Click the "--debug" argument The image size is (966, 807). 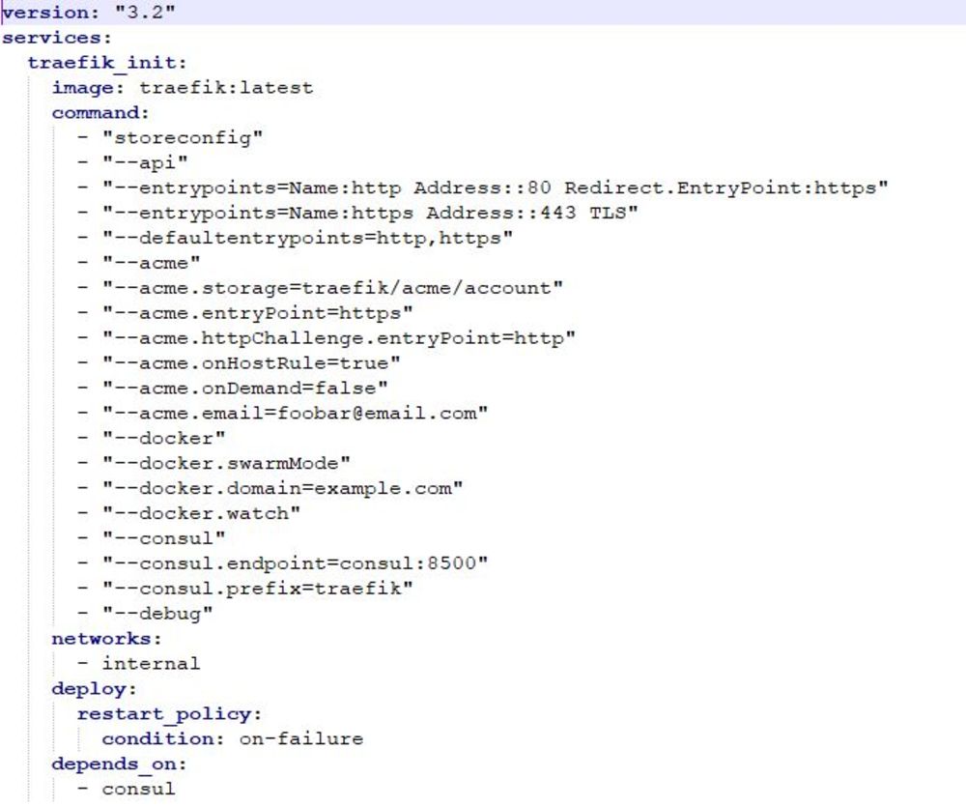[157, 614]
